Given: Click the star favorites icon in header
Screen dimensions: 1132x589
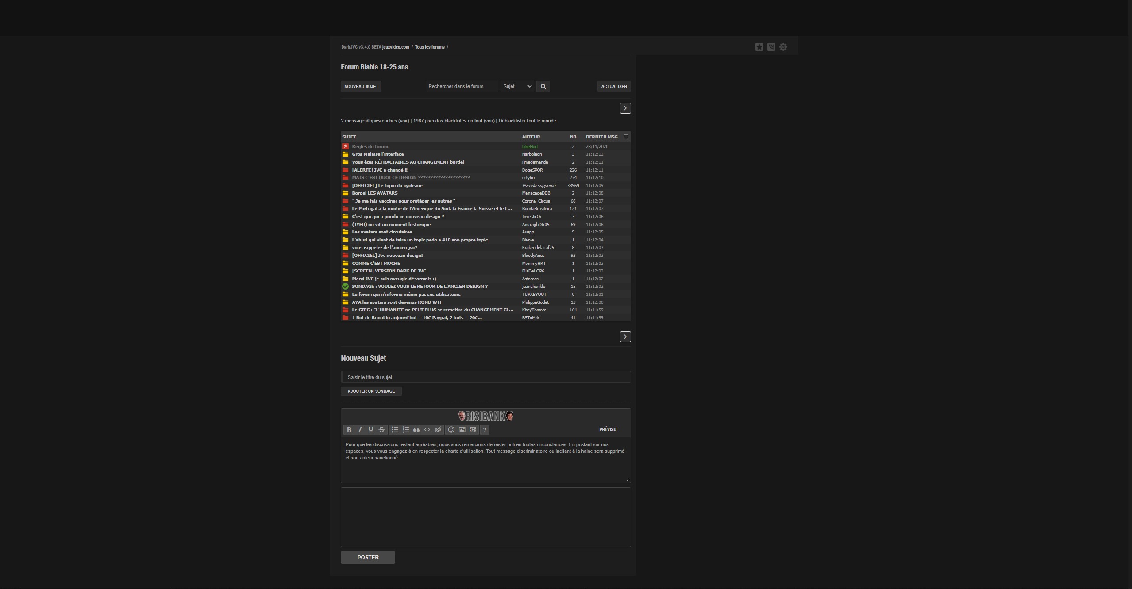Looking at the screenshot, I should [759, 47].
